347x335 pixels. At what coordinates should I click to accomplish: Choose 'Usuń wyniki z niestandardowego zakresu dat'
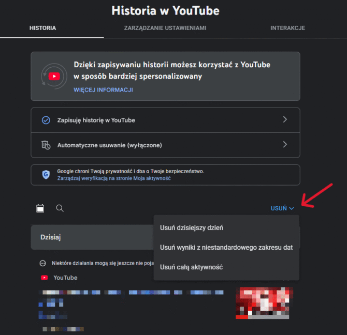[x=226, y=248]
